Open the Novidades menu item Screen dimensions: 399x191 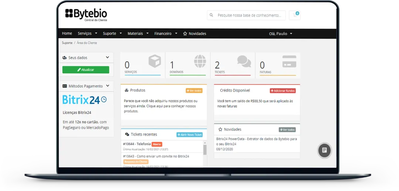195,34
